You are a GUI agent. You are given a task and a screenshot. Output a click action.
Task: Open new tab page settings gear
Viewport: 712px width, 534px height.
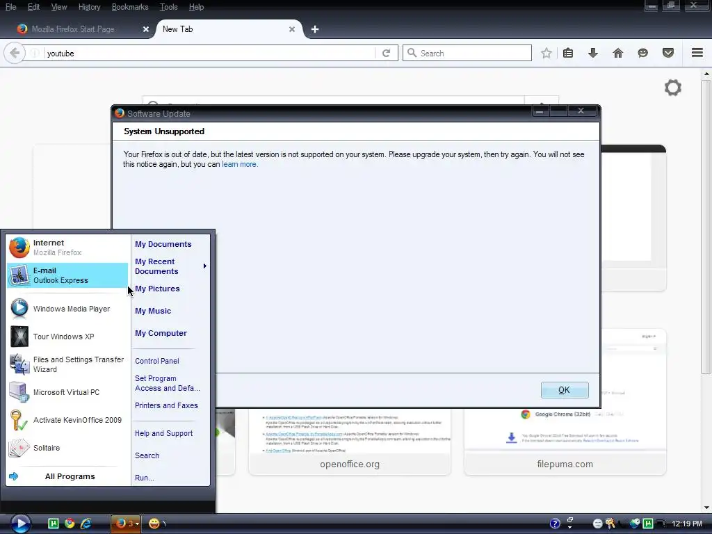[673, 88]
